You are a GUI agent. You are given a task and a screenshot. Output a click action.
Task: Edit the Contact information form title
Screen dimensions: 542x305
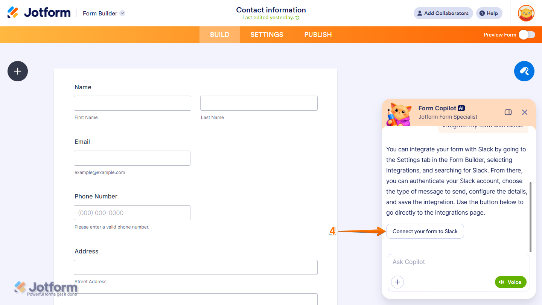click(271, 10)
